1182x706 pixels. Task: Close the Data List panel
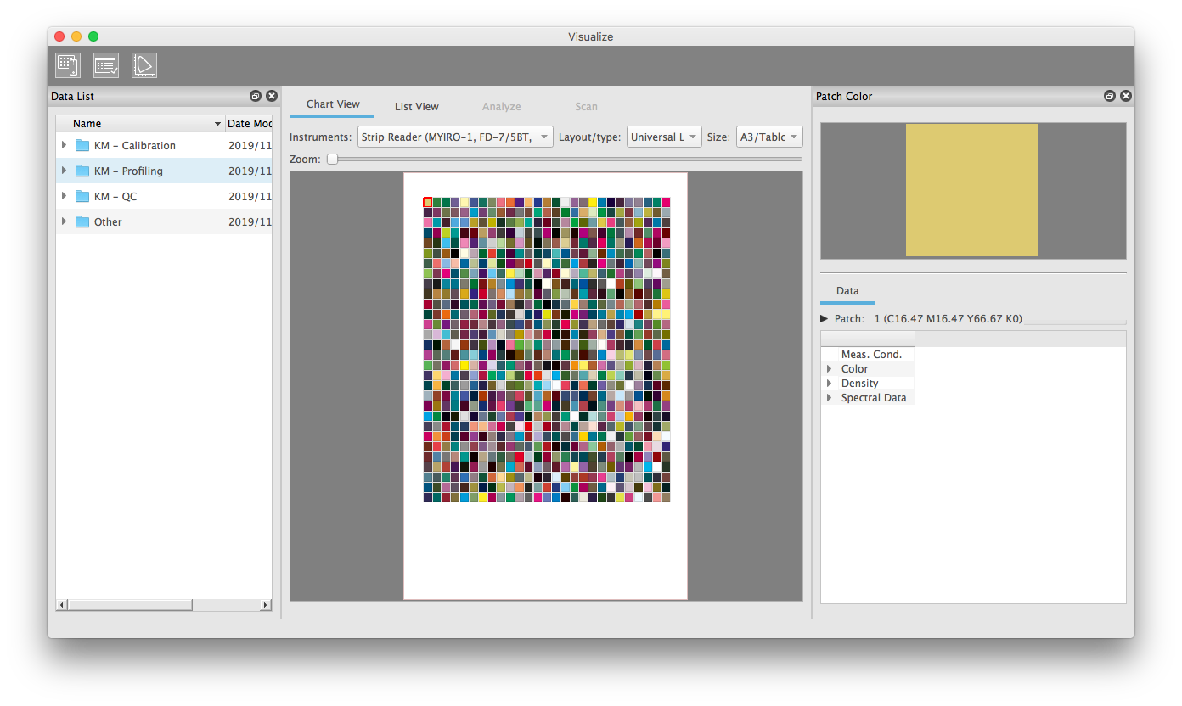[x=272, y=97]
